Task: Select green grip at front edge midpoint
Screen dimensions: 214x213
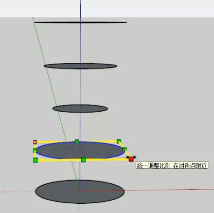Action: [83, 159]
